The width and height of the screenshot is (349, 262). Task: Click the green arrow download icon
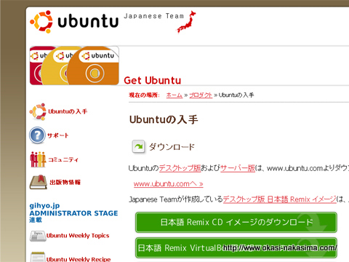tap(139, 147)
